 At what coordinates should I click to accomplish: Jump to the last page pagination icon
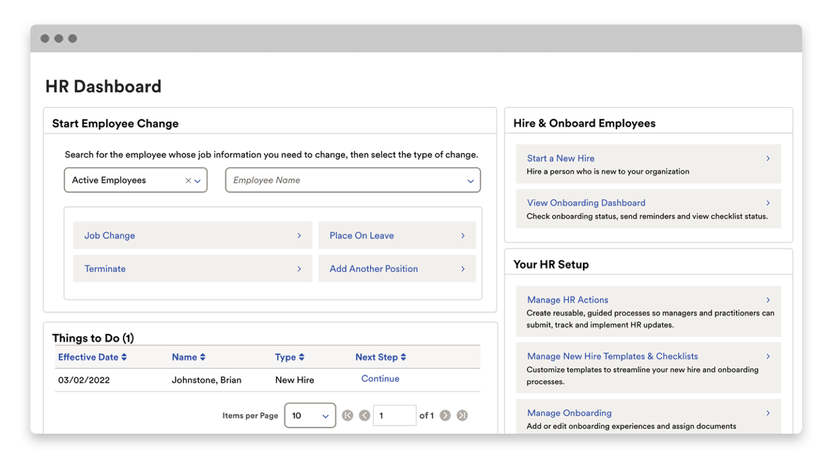coord(462,415)
